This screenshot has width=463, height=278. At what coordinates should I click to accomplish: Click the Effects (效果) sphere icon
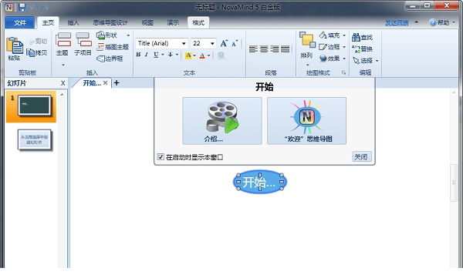323,59
